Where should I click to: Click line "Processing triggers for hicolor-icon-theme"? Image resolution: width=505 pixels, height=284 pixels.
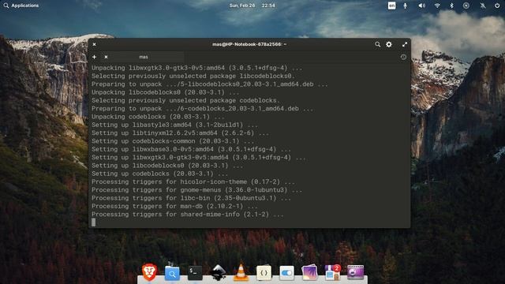tap(193, 181)
